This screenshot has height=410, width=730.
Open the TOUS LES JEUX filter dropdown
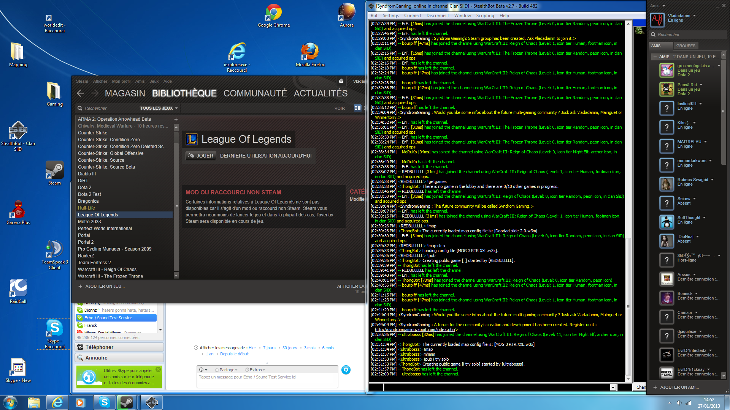pyautogui.click(x=159, y=108)
